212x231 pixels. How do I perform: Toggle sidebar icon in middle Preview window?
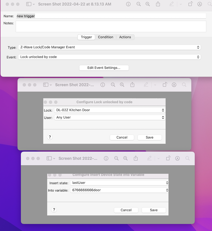tap(46, 85)
